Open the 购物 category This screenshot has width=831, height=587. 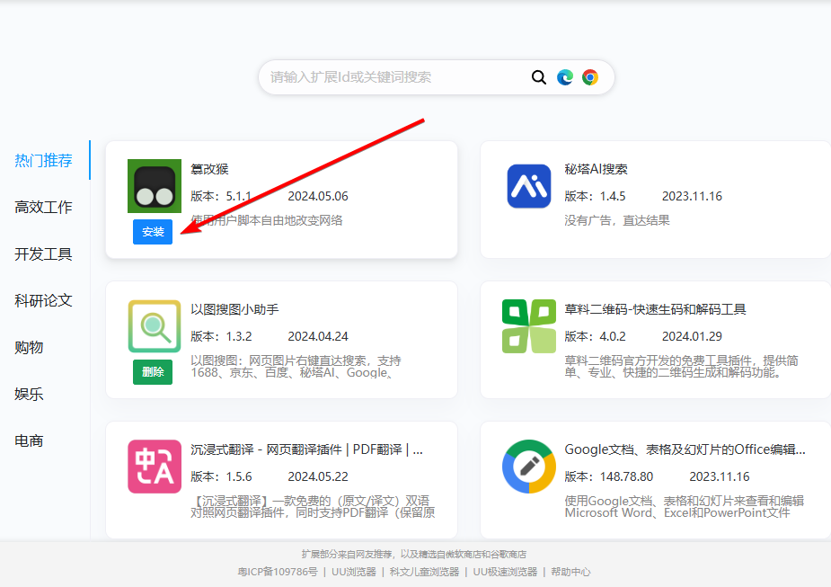[29, 347]
